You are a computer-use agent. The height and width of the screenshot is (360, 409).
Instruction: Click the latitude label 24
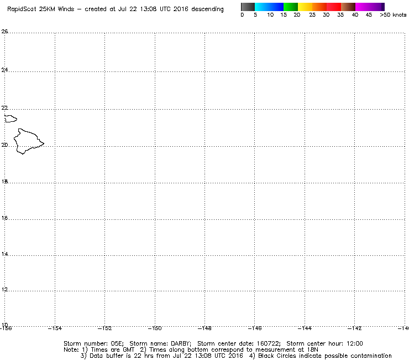click(4, 70)
